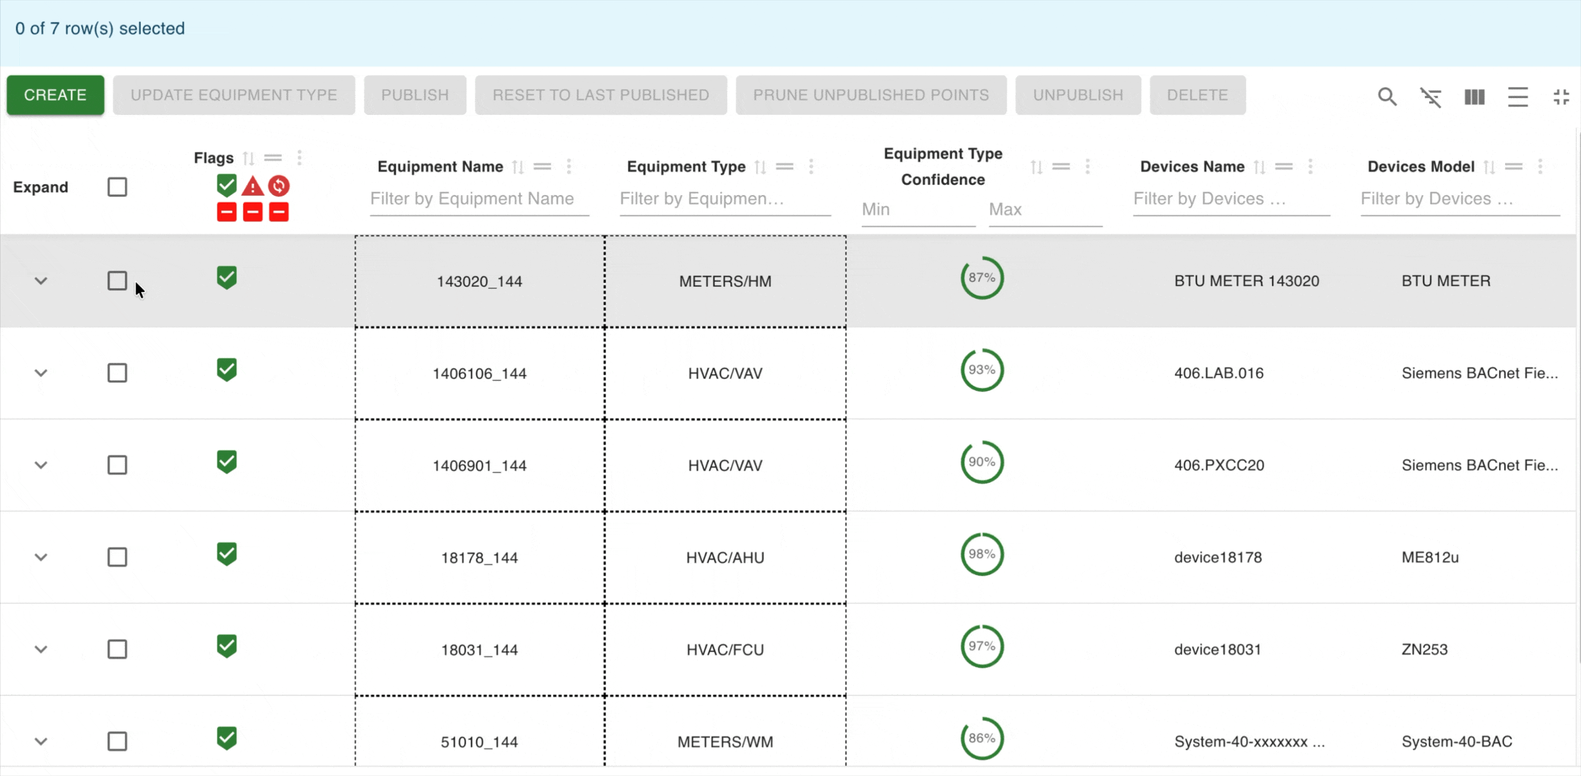Expand row 1406106_144 details

[40, 373]
